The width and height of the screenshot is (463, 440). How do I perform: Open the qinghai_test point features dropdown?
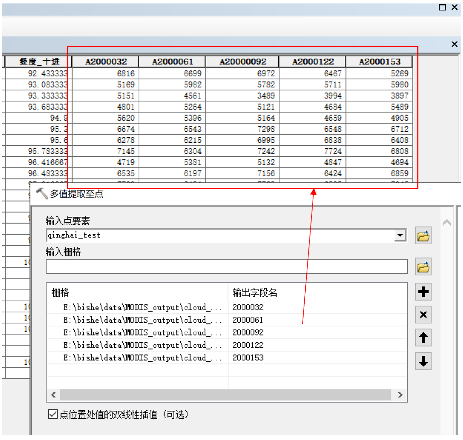click(400, 235)
